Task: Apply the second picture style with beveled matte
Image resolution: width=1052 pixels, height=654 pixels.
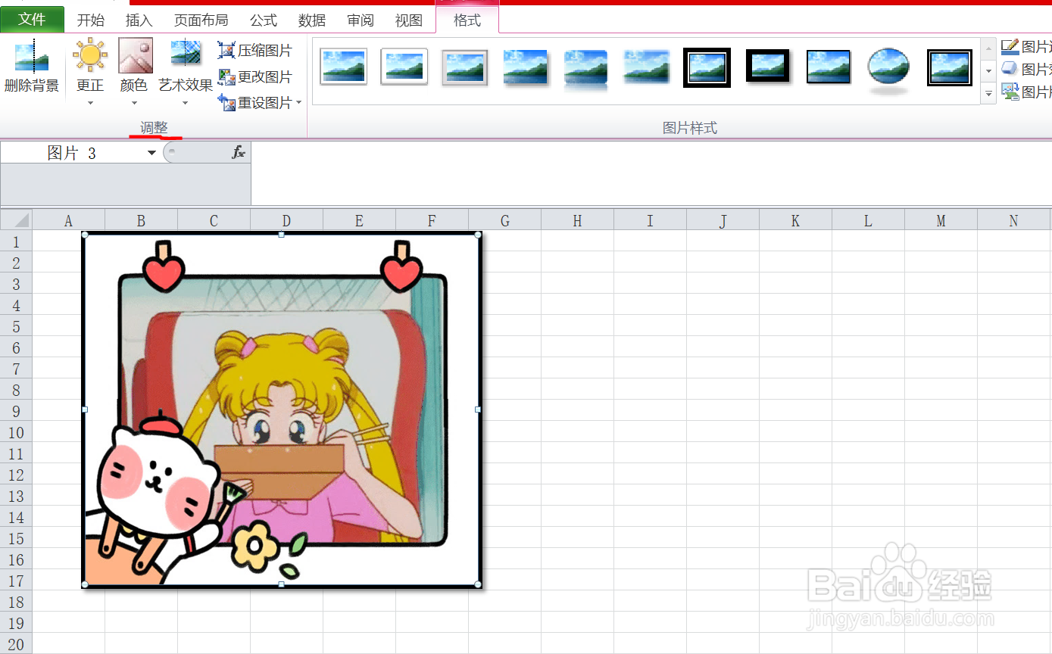Action: 404,67
